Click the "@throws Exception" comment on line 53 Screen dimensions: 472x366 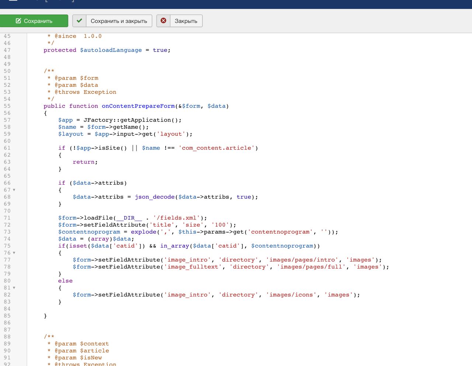click(x=85, y=92)
